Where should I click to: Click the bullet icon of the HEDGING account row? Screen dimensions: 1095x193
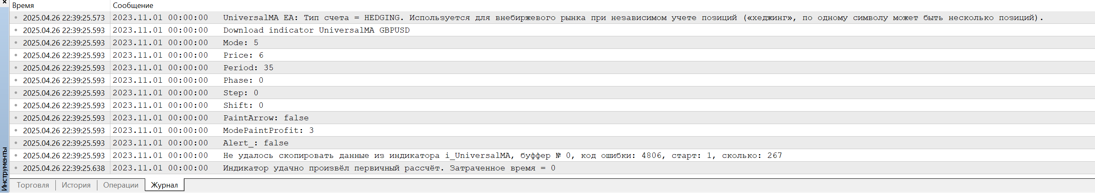tap(16, 18)
